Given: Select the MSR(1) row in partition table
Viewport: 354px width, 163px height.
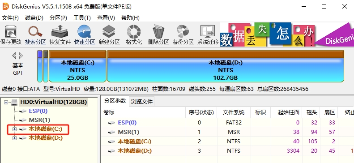Looking at the screenshot, I should [227, 132].
